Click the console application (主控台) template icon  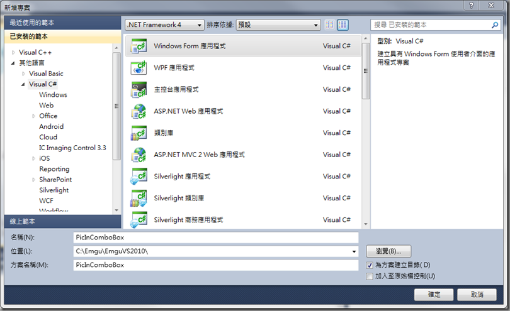[x=139, y=90]
